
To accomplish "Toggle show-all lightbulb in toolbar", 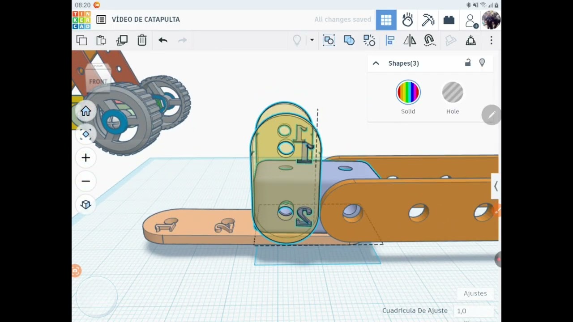I will [x=297, y=40].
